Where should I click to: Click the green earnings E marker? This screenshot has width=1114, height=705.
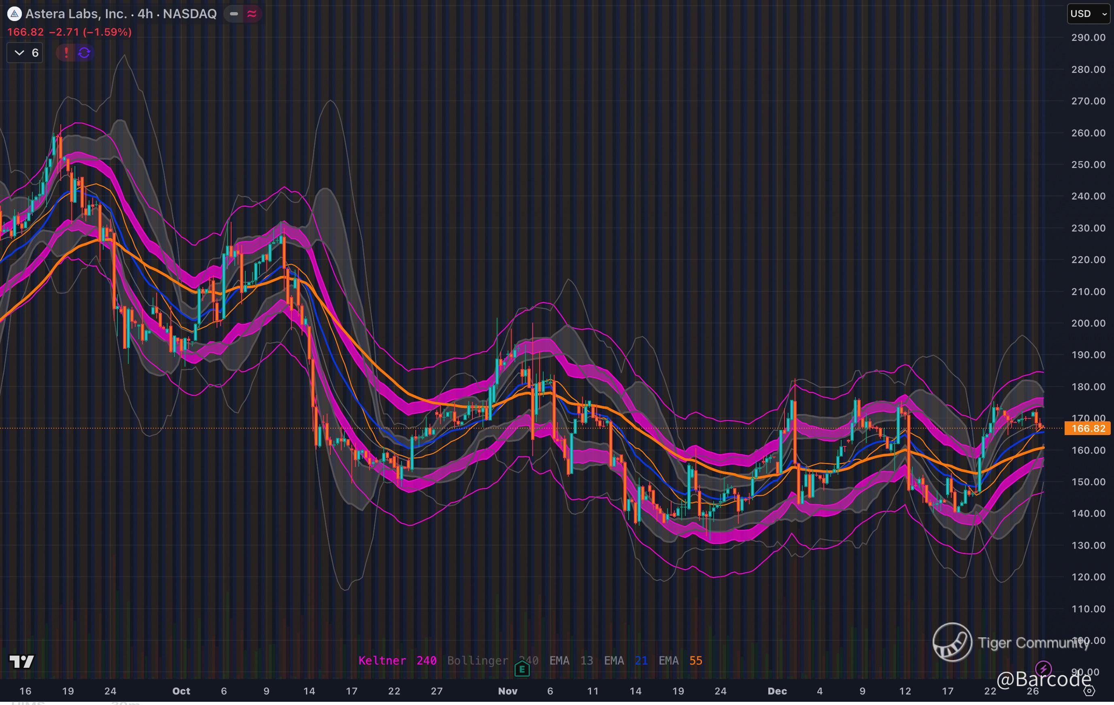click(x=522, y=669)
